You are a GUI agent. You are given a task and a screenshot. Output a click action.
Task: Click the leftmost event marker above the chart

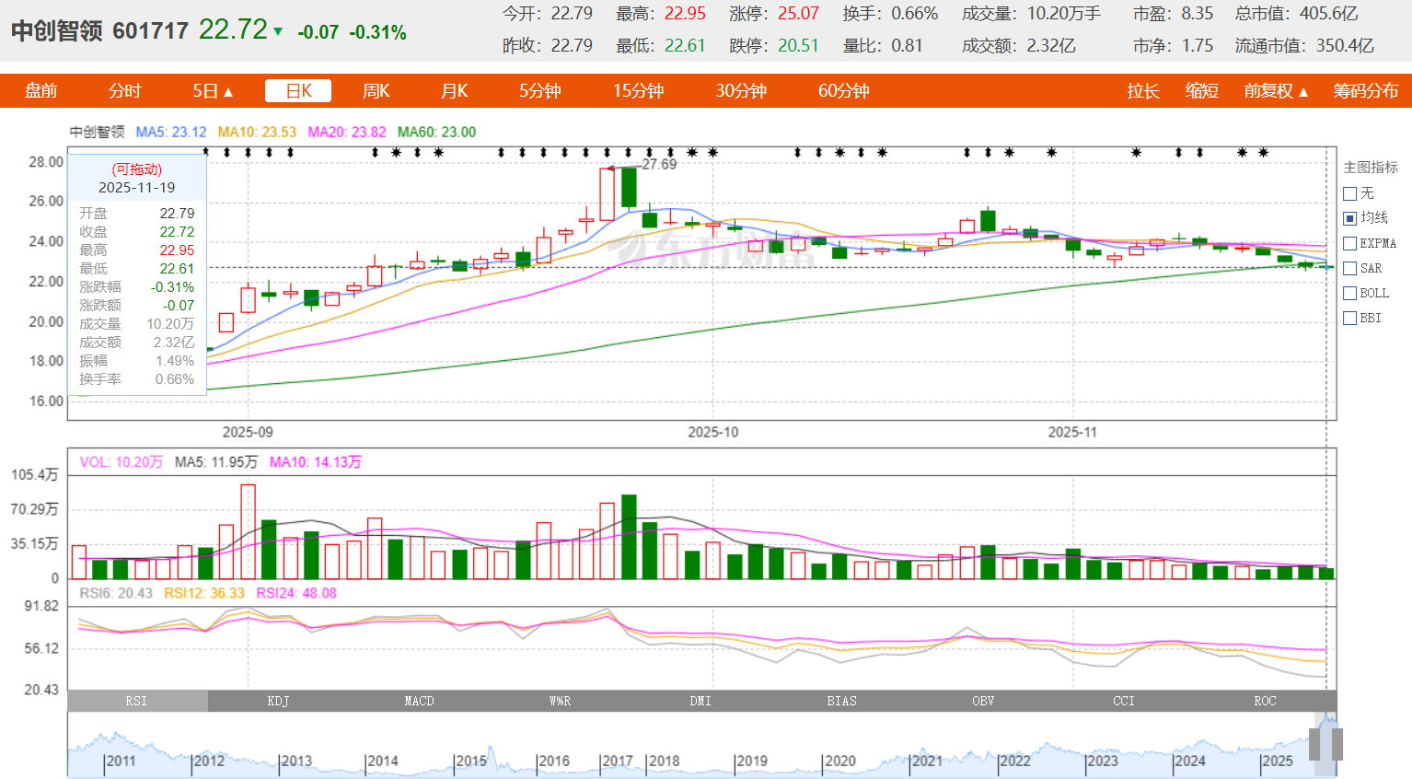tap(206, 152)
